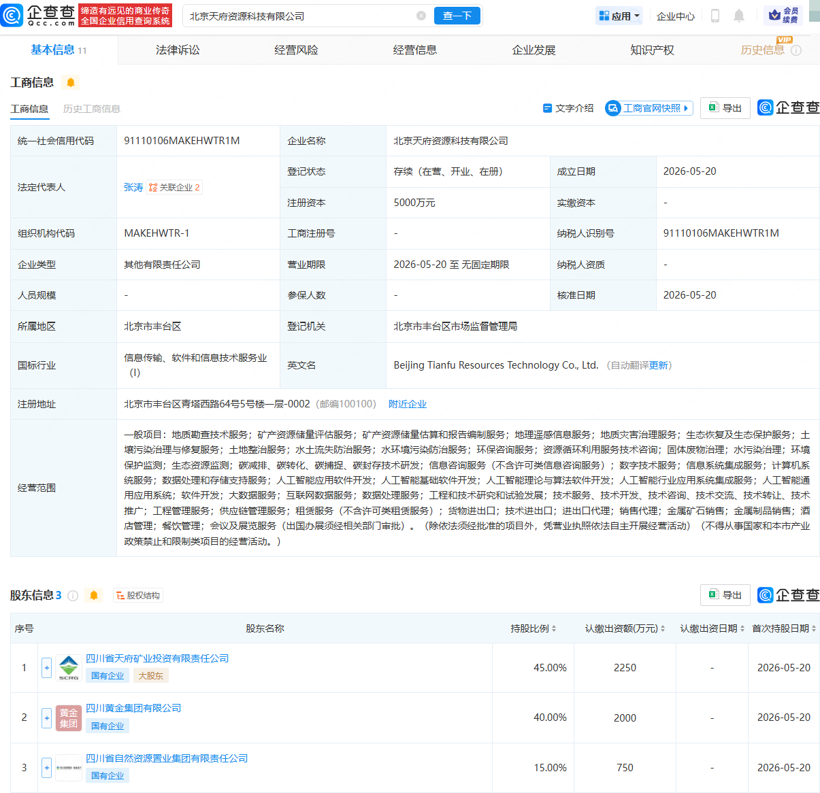The width and height of the screenshot is (820, 793).
Task: Click the Qcc.com logo icon
Action: click(12, 15)
